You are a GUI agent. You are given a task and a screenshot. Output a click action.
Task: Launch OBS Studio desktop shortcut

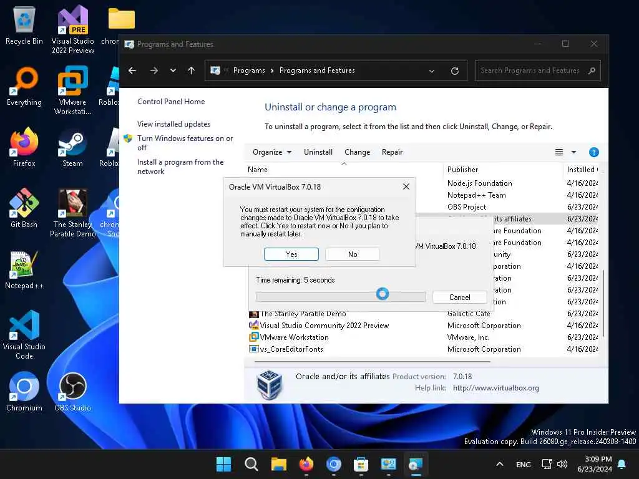73,392
